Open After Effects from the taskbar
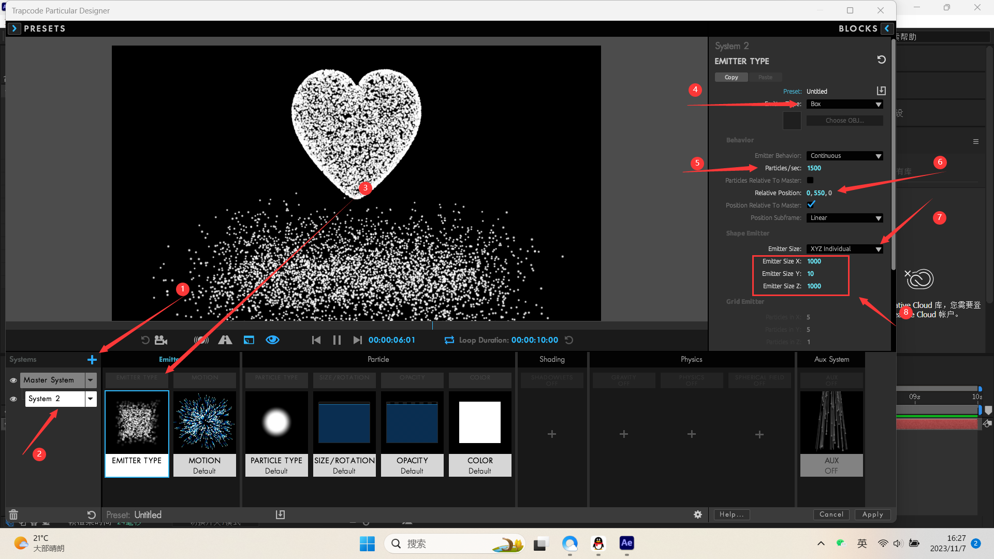 click(x=626, y=543)
